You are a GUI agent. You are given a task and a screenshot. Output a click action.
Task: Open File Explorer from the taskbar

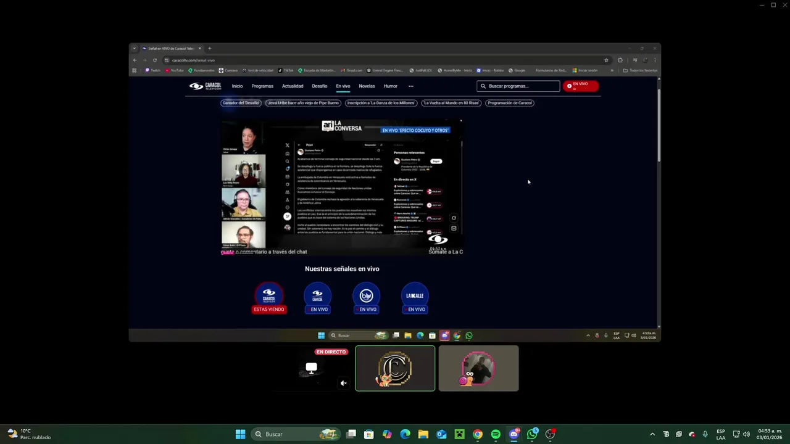[423, 434]
